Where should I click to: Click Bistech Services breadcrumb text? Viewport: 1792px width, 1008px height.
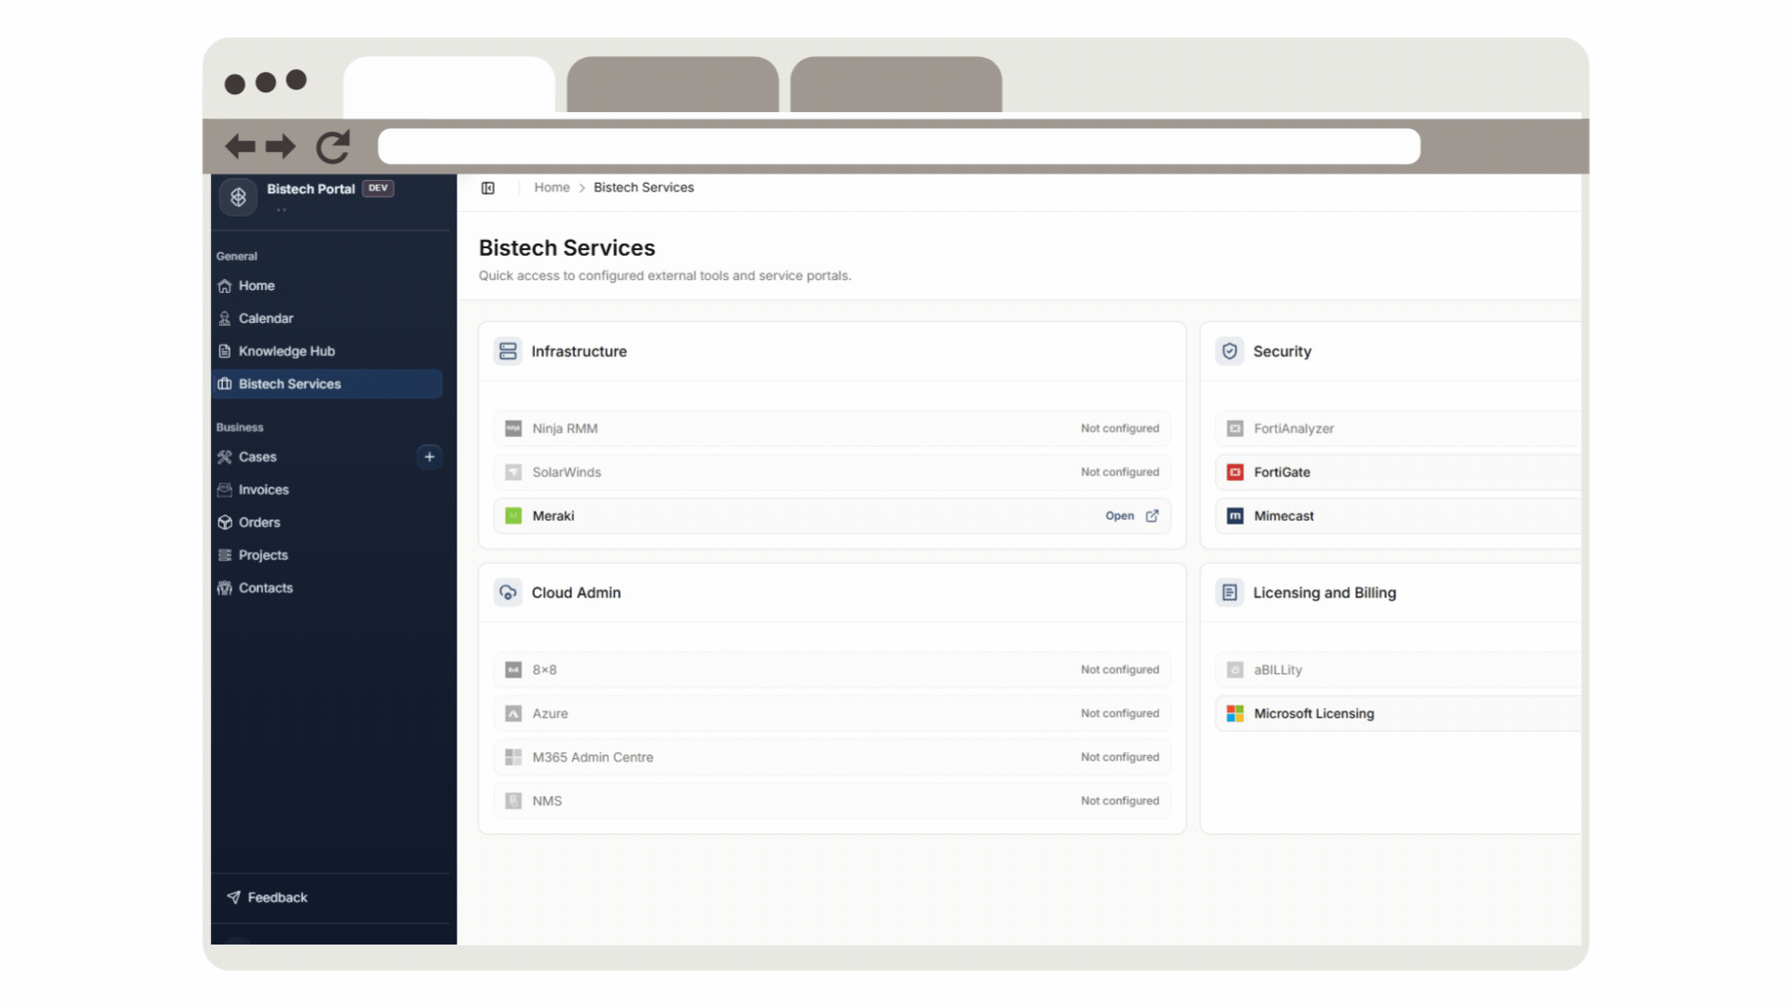644,188
